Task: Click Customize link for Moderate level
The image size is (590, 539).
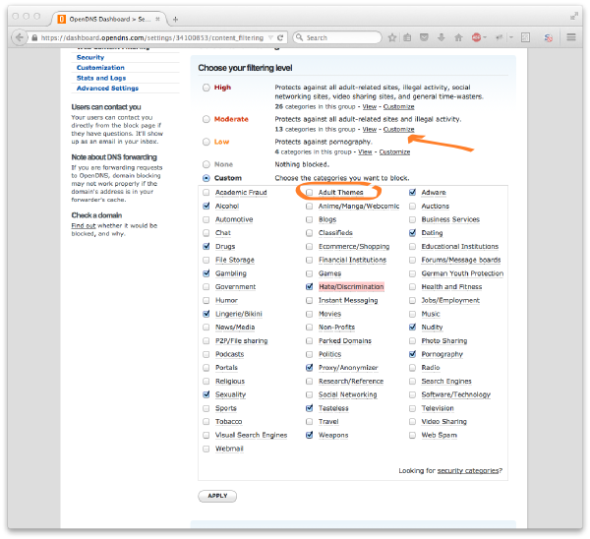Action: [399, 130]
